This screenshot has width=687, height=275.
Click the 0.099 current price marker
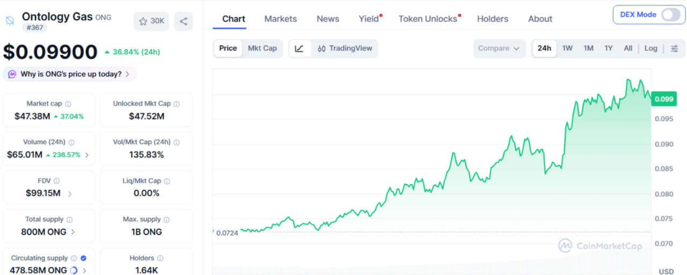click(x=664, y=99)
